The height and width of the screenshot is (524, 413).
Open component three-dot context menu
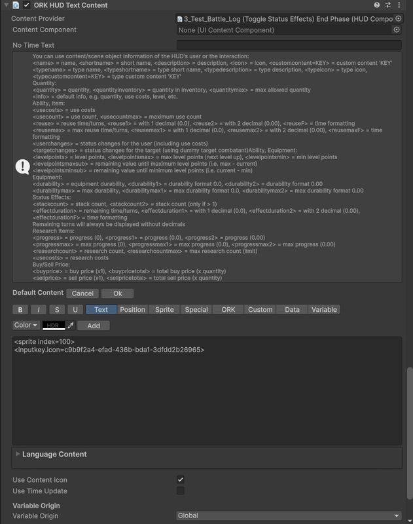pos(399,5)
